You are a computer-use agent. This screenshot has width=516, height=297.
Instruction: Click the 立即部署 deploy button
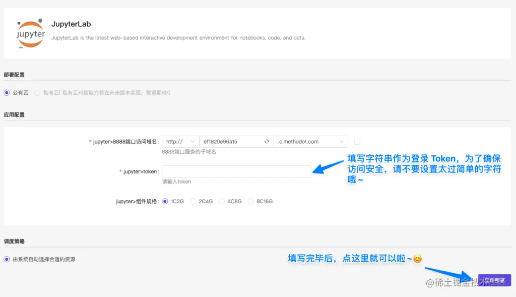click(494, 280)
